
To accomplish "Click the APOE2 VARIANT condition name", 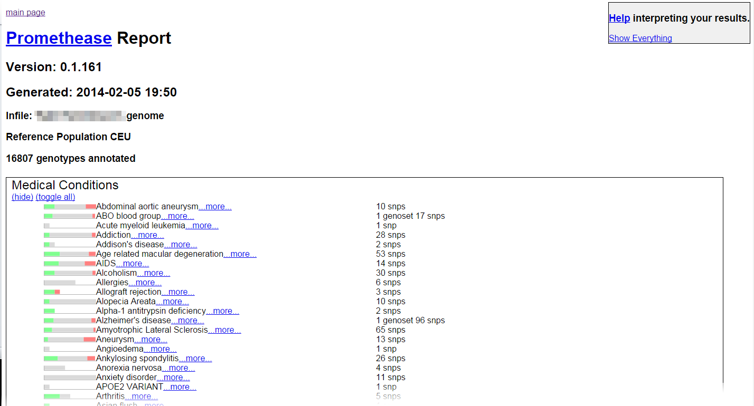I will tap(130, 387).
